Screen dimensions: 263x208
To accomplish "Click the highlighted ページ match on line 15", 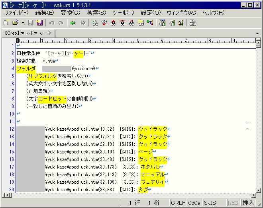I will click(x=145, y=152).
